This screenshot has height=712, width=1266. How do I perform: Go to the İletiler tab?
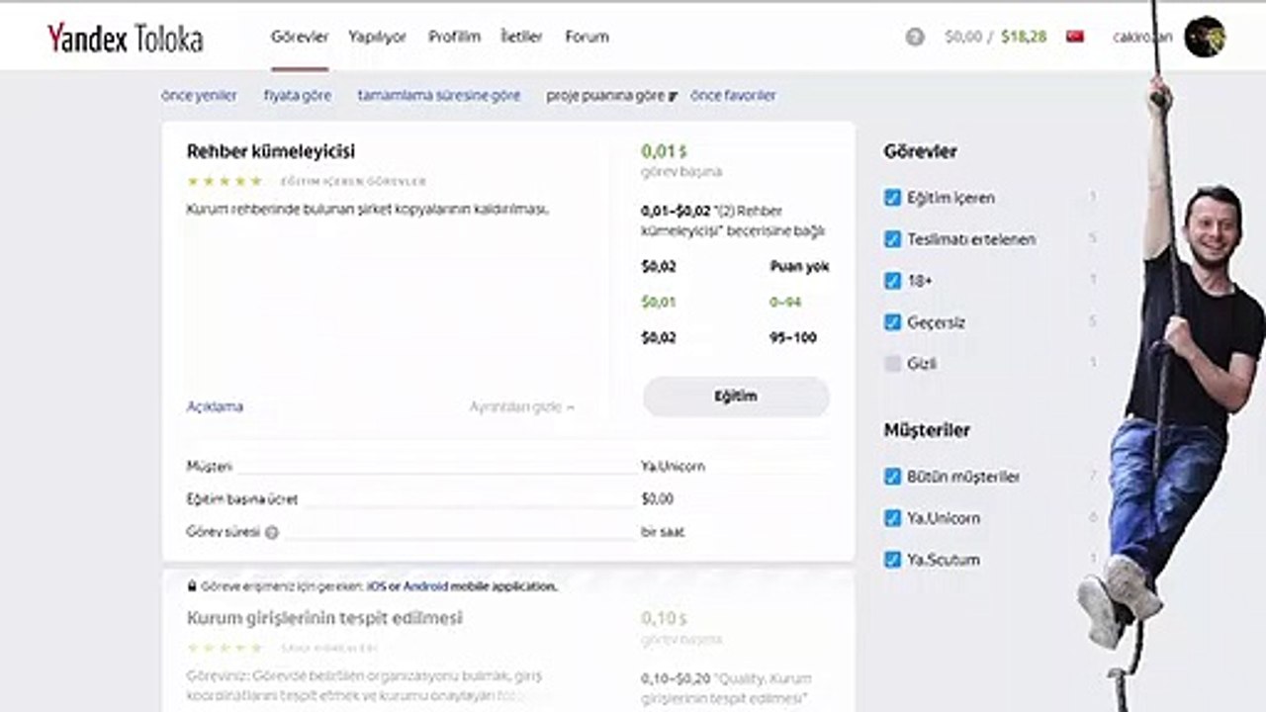click(521, 37)
